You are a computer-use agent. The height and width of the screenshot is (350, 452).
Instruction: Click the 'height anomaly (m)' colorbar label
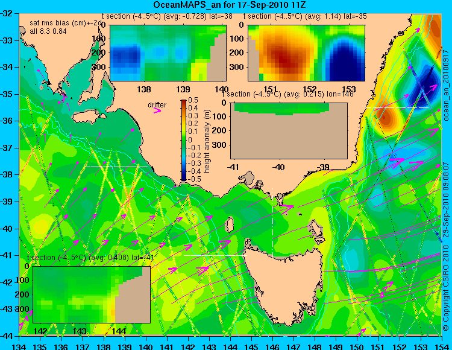coord(207,141)
